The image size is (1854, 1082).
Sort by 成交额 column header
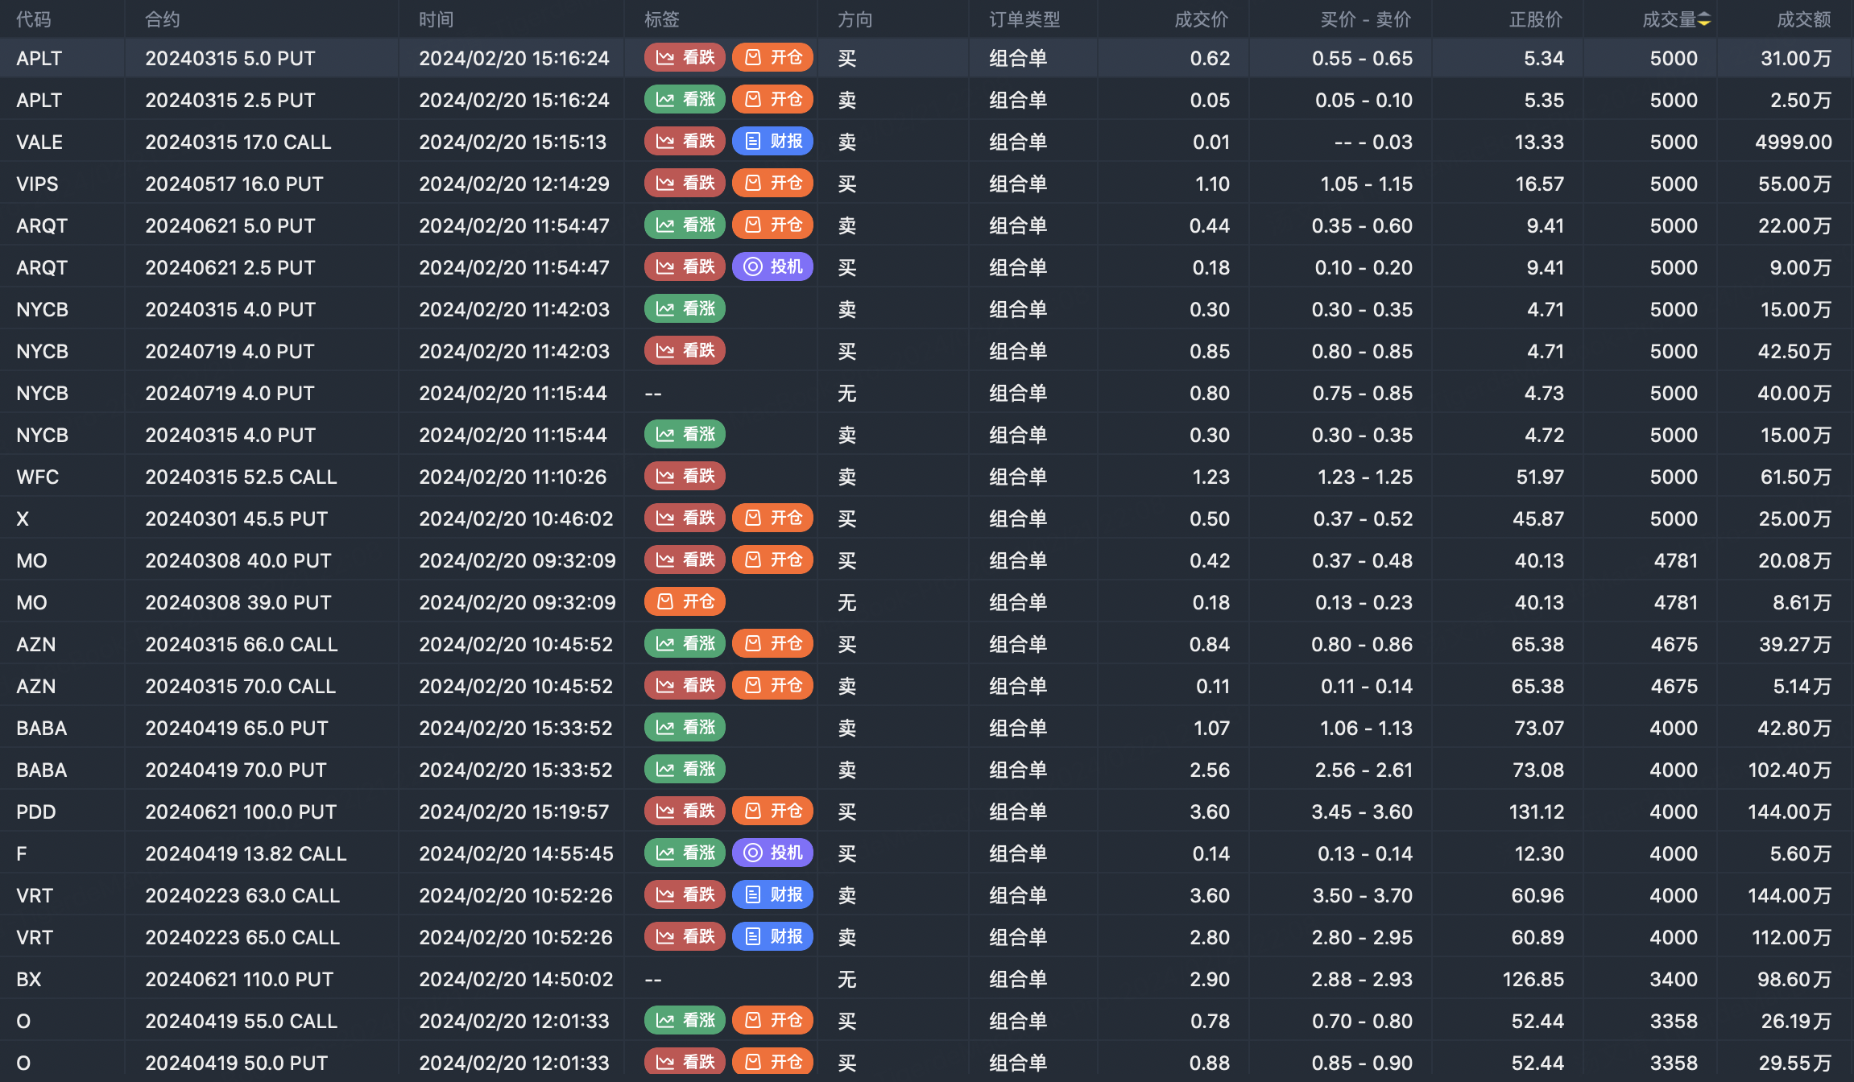pyautogui.click(x=1803, y=19)
